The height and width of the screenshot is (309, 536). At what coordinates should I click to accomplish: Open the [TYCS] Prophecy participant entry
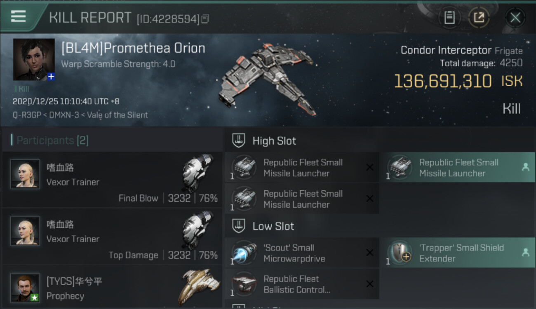pyautogui.click(x=112, y=287)
